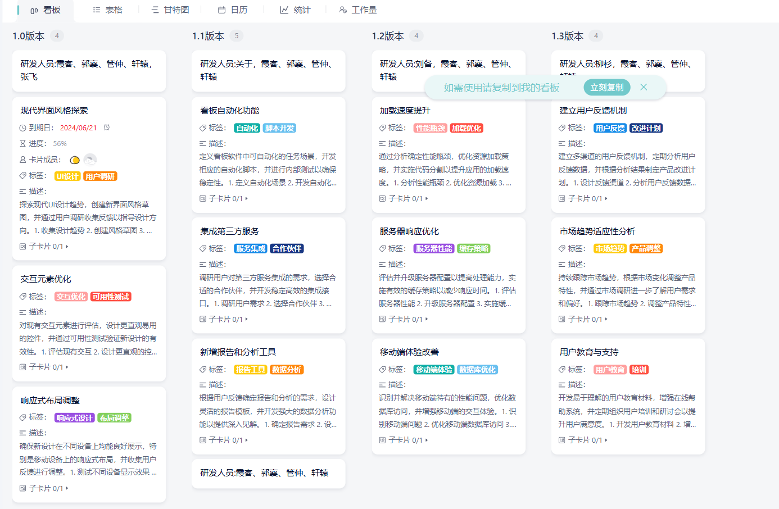Image resolution: width=779 pixels, height=509 pixels.
Task: Open the 日历 tab
Action: click(x=233, y=10)
